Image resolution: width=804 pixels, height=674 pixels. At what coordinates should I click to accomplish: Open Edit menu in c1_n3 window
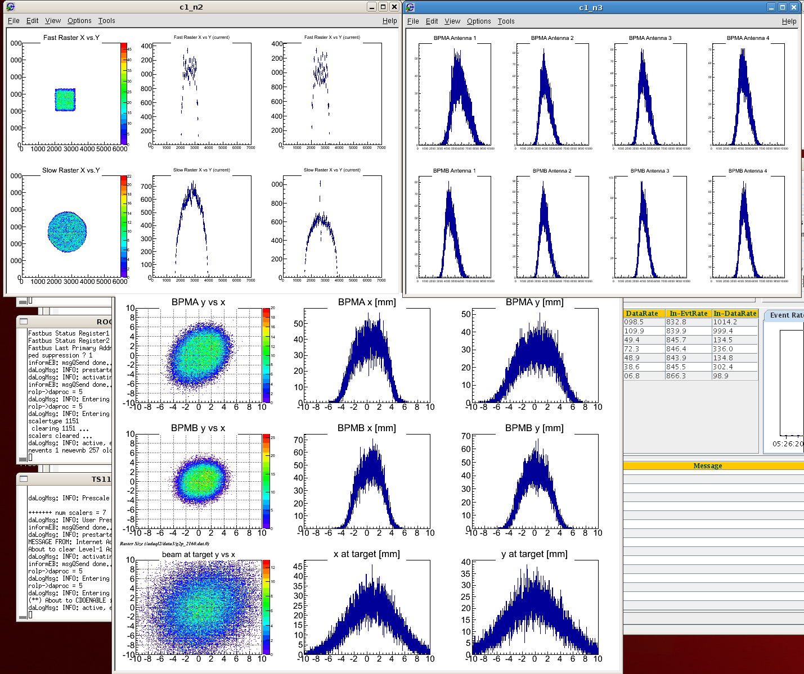pos(432,21)
